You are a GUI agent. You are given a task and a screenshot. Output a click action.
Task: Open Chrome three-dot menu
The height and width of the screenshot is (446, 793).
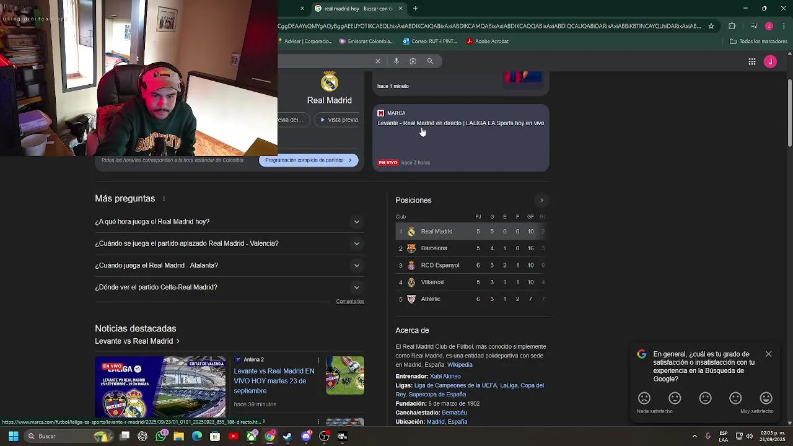coord(784,26)
